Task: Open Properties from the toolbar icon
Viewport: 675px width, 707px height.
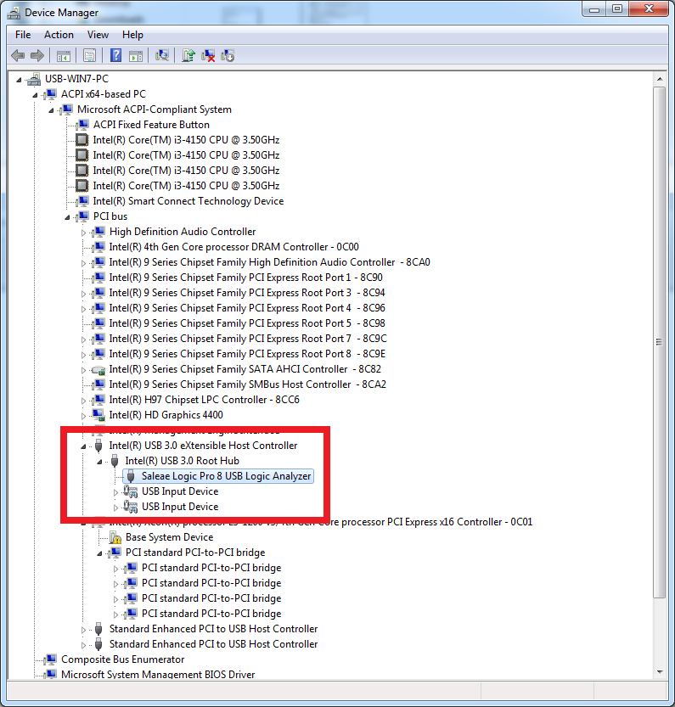Action: point(88,55)
